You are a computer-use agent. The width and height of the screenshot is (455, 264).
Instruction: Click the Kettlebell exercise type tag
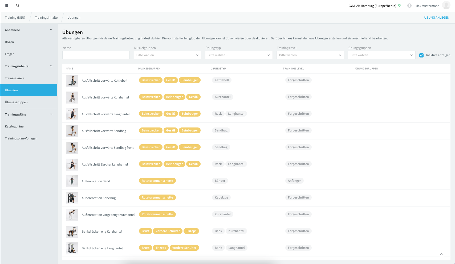pyautogui.click(x=222, y=80)
